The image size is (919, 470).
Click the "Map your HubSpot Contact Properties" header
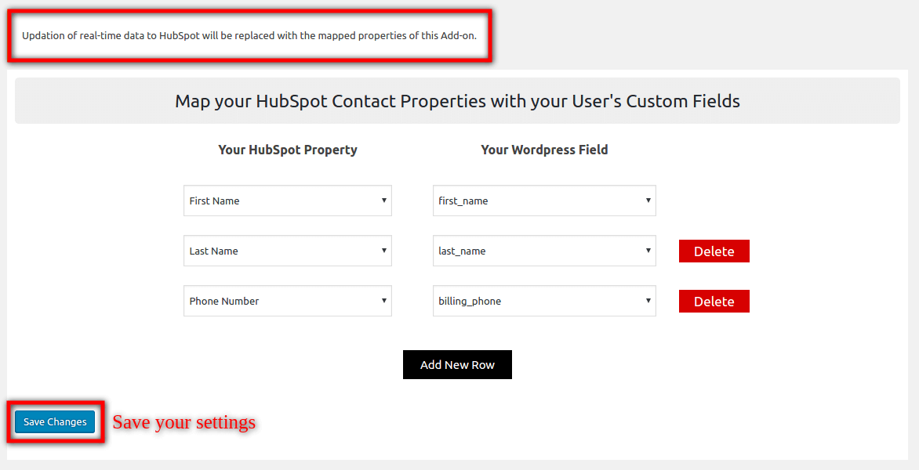(x=457, y=101)
